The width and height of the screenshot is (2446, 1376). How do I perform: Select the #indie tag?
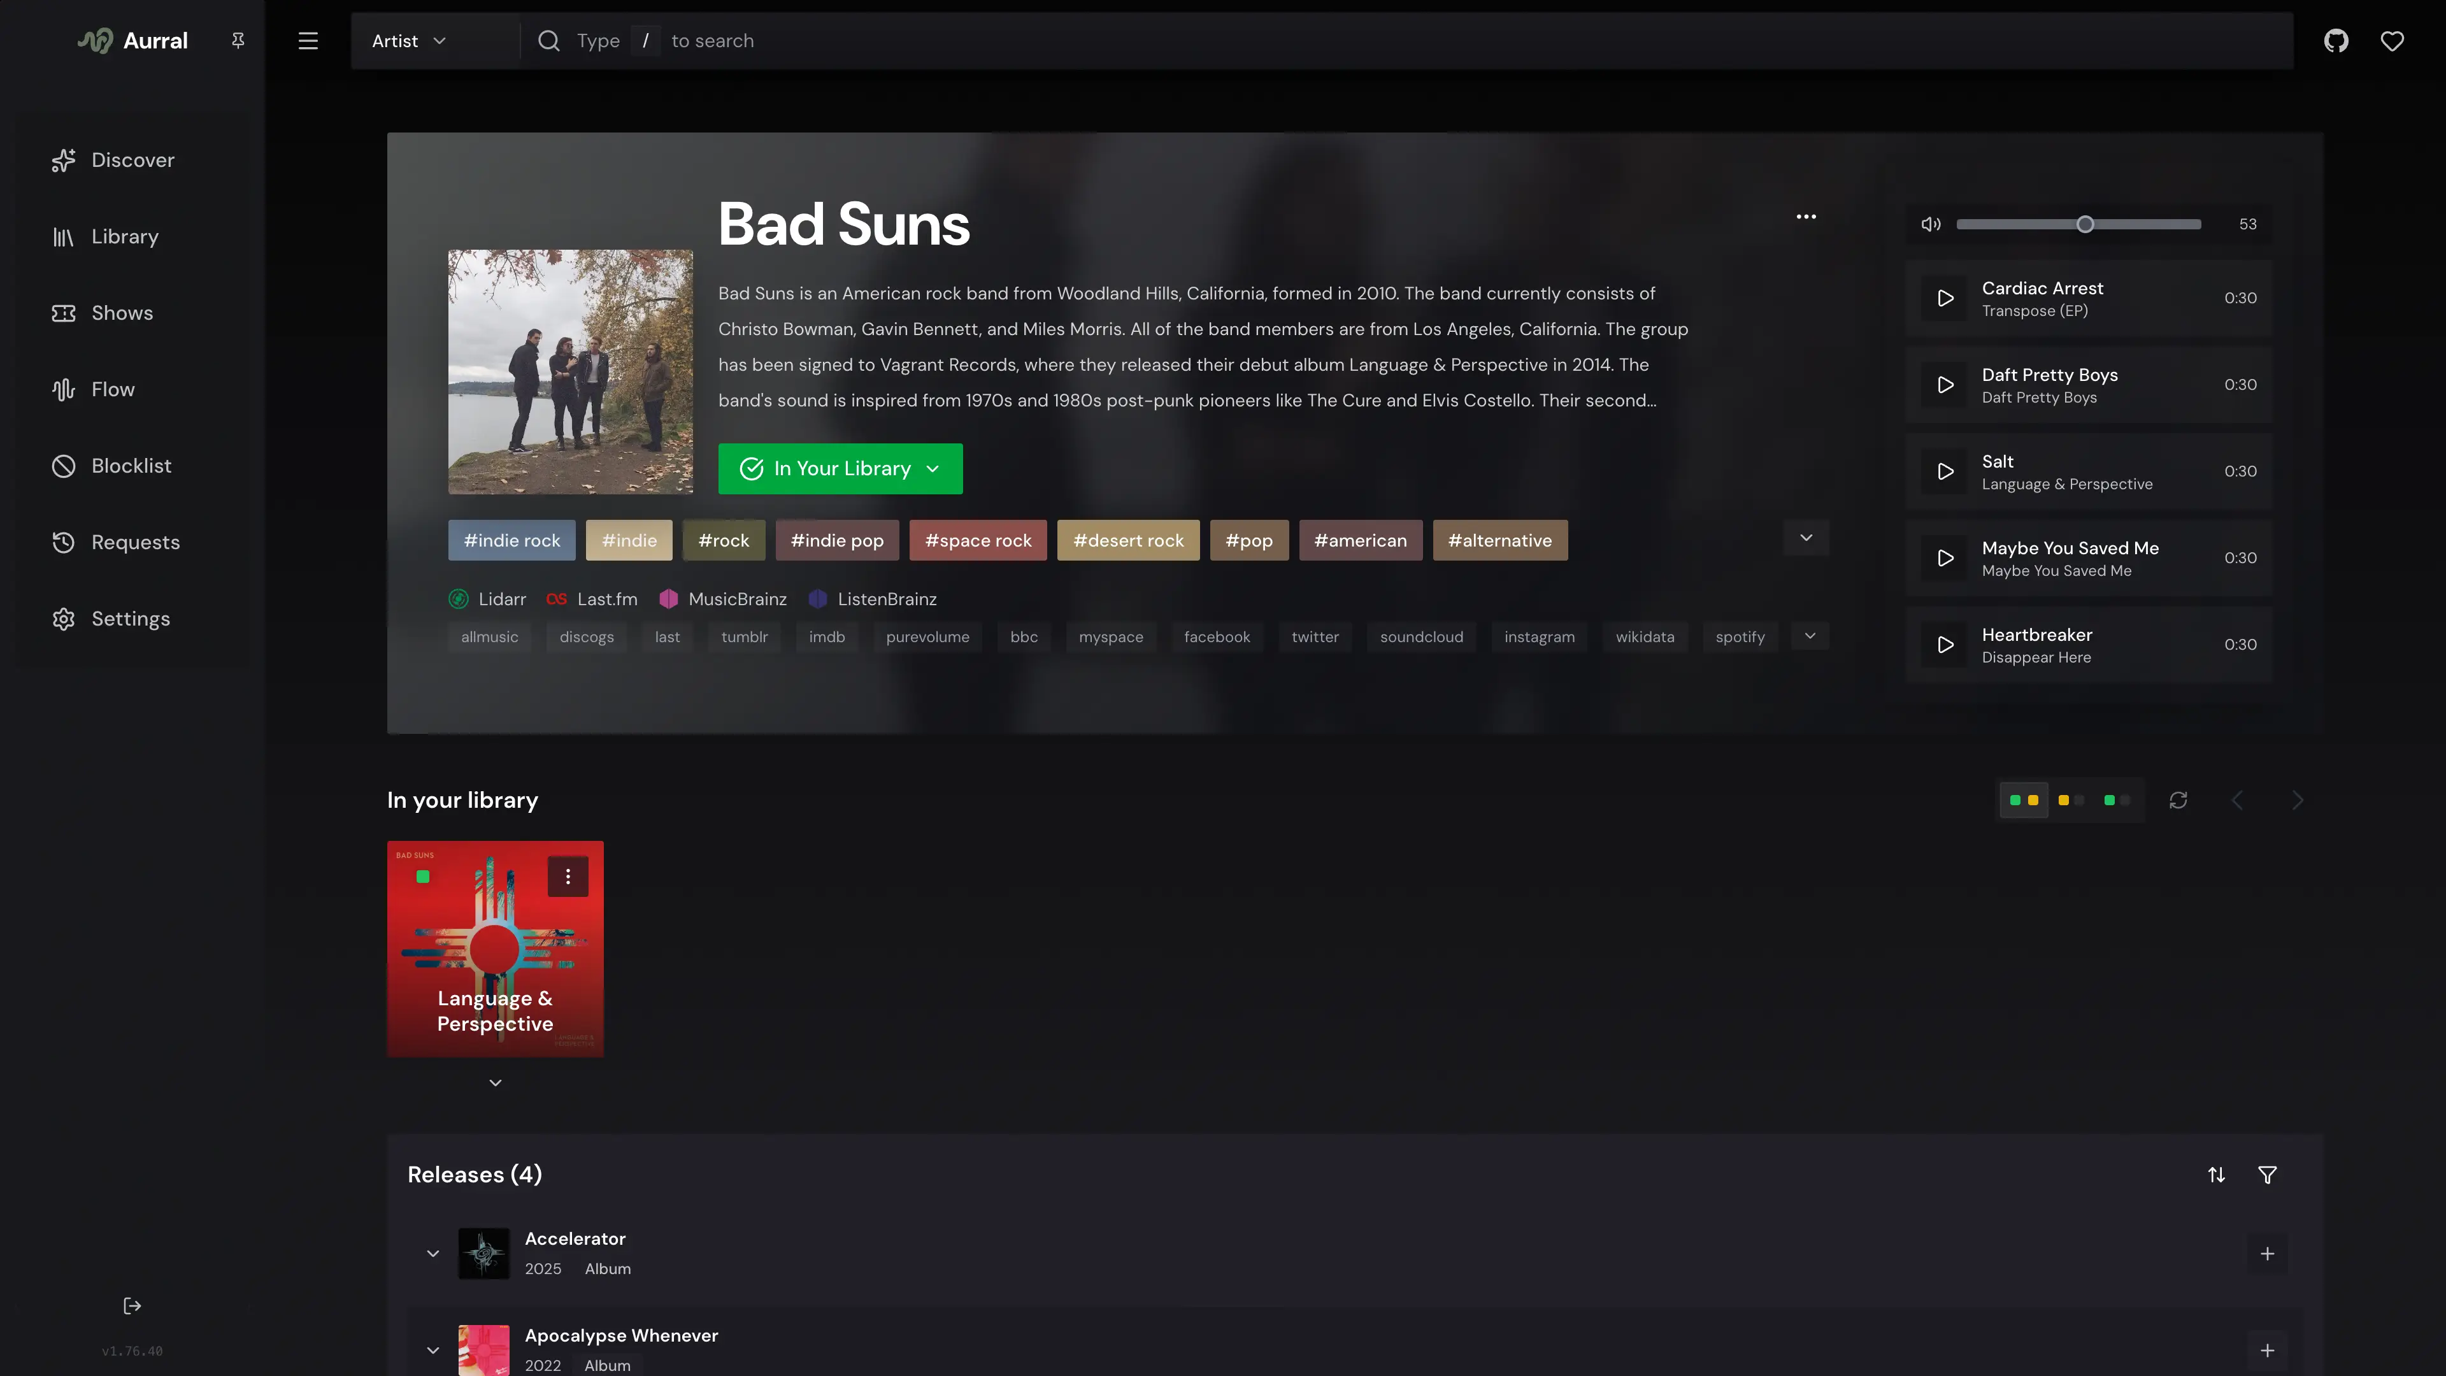629,540
